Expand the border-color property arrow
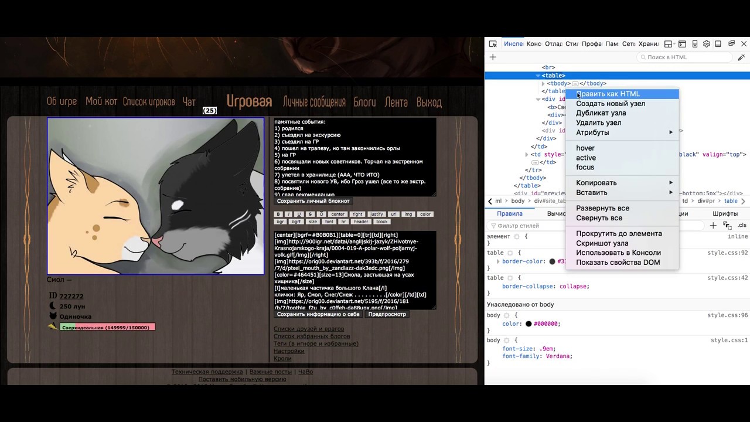The image size is (750, 422). click(x=498, y=261)
